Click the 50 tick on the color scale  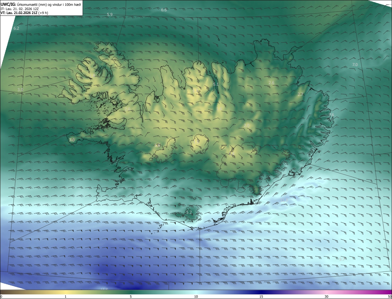click(x=390, y=297)
